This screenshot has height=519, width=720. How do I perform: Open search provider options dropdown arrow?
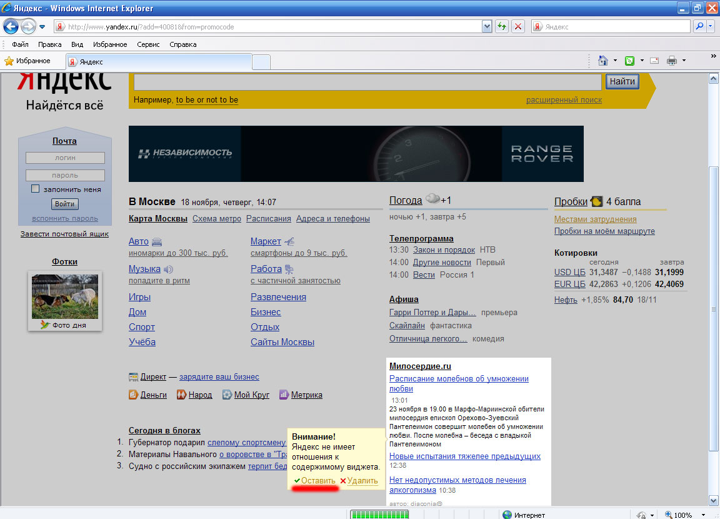711,27
